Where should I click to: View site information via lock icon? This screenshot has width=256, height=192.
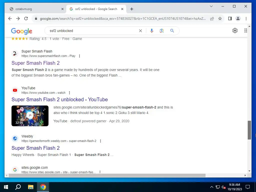(36, 18)
